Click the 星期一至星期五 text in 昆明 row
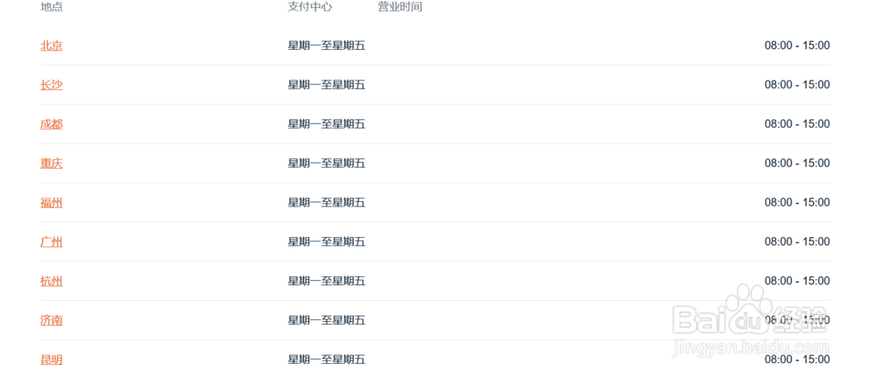This screenshot has height=377, width=876. pos(326,360)
